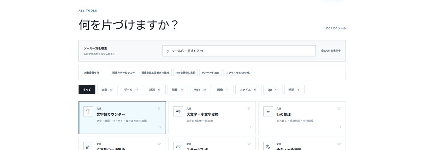
Task: Favorite 文字数カウンター with its star
Action: 159,108
